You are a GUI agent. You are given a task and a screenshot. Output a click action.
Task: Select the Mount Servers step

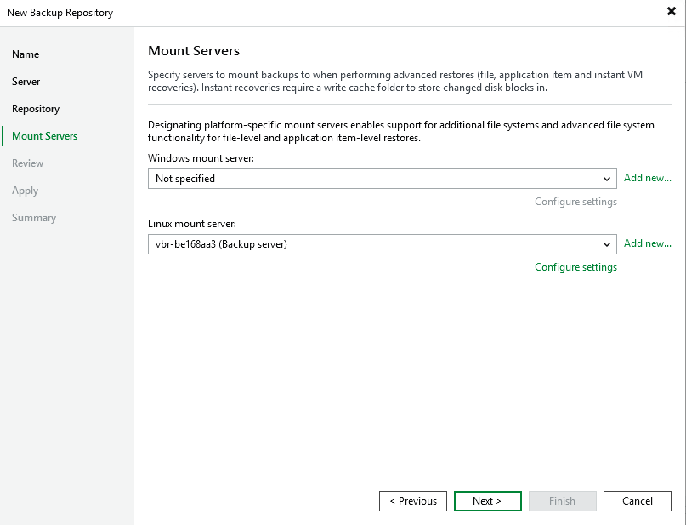44,136
